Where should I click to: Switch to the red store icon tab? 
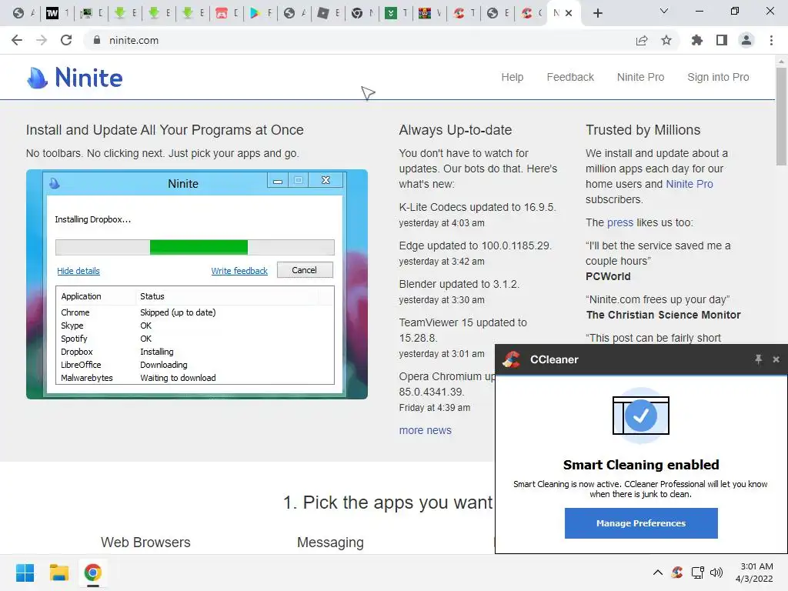pyautogui.click(x=226, y=13)
